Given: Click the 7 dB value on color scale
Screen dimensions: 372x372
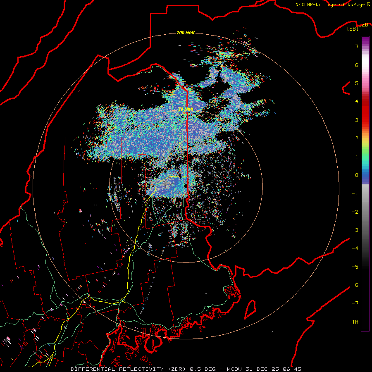Looking at the screenshot, I should pos(357,46).
